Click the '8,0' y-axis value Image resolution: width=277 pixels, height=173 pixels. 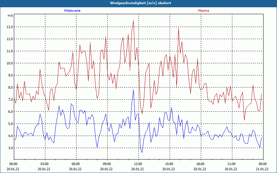tap(10, 88)
